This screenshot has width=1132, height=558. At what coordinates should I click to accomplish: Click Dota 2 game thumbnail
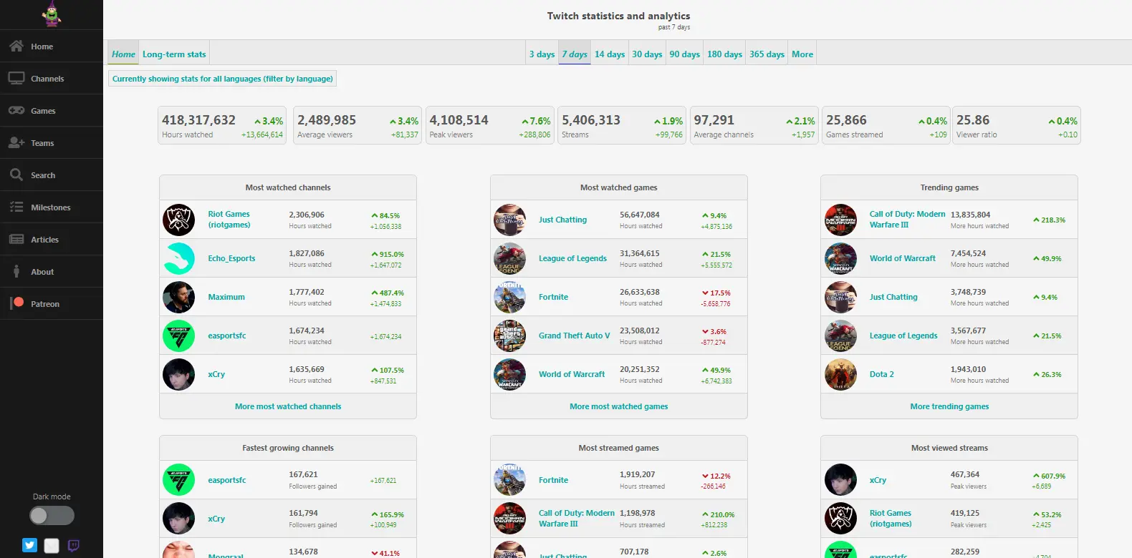tap(840, 374)
